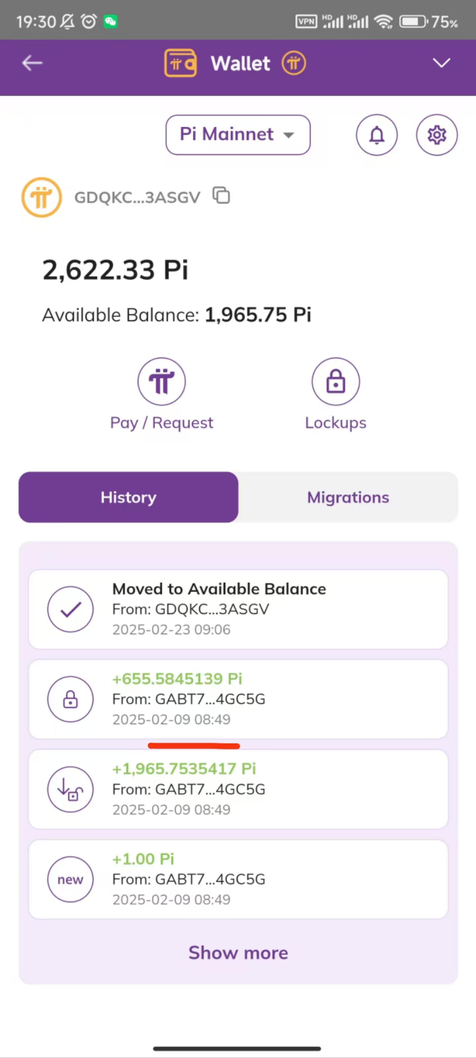This screenshot has width=476, height=1058.
Task: Open notifications bell icon
Action: click(377, 135)
